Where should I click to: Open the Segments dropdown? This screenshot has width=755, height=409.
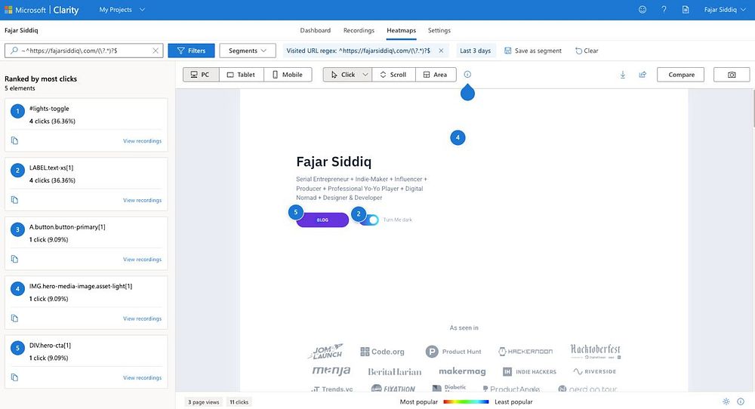pyautogui.click(x=248, y=51)
